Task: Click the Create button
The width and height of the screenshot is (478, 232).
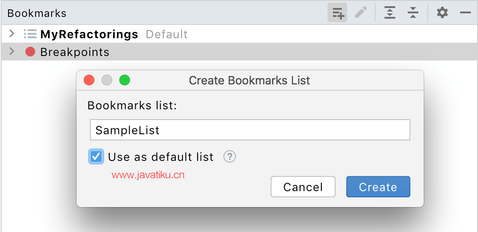Action: 378,187
